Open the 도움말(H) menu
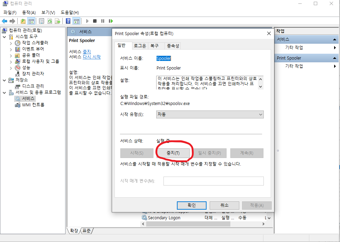Screen dimensions: 340x242 tap(70, 12)
